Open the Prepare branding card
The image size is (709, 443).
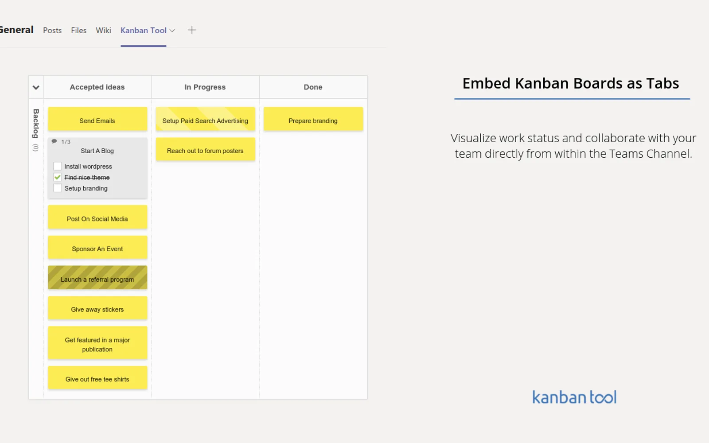(x=313, y=119)
